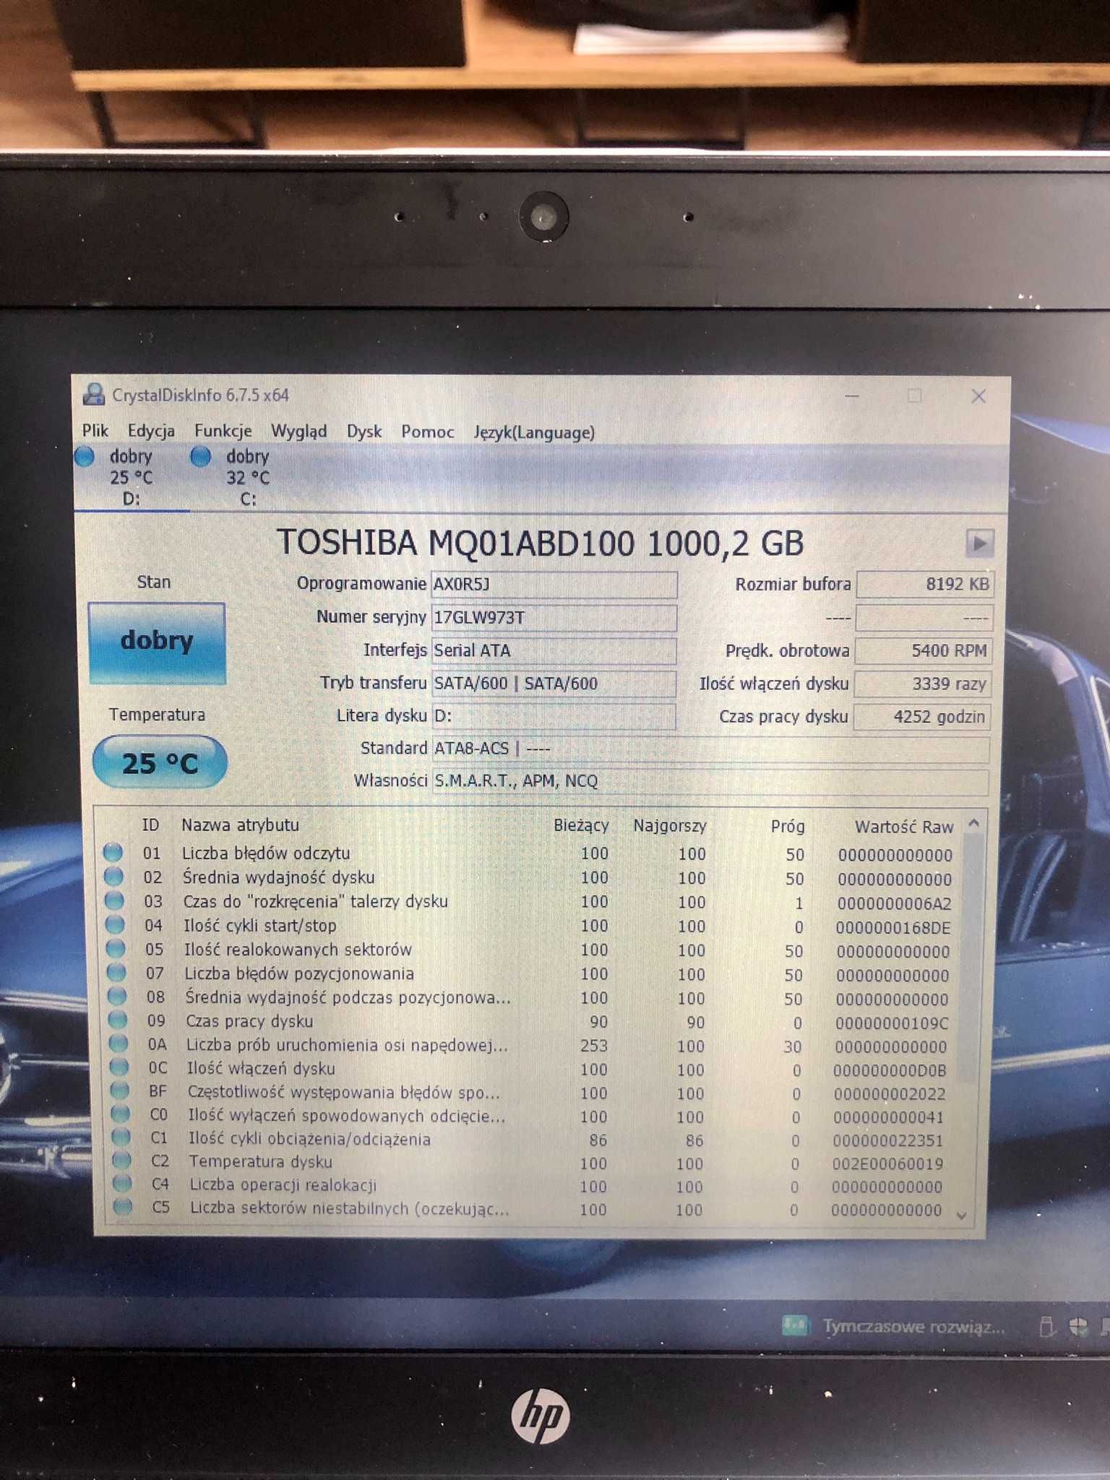Click the Bieżący column header
1110x1480 pixels.
point(581,825)
